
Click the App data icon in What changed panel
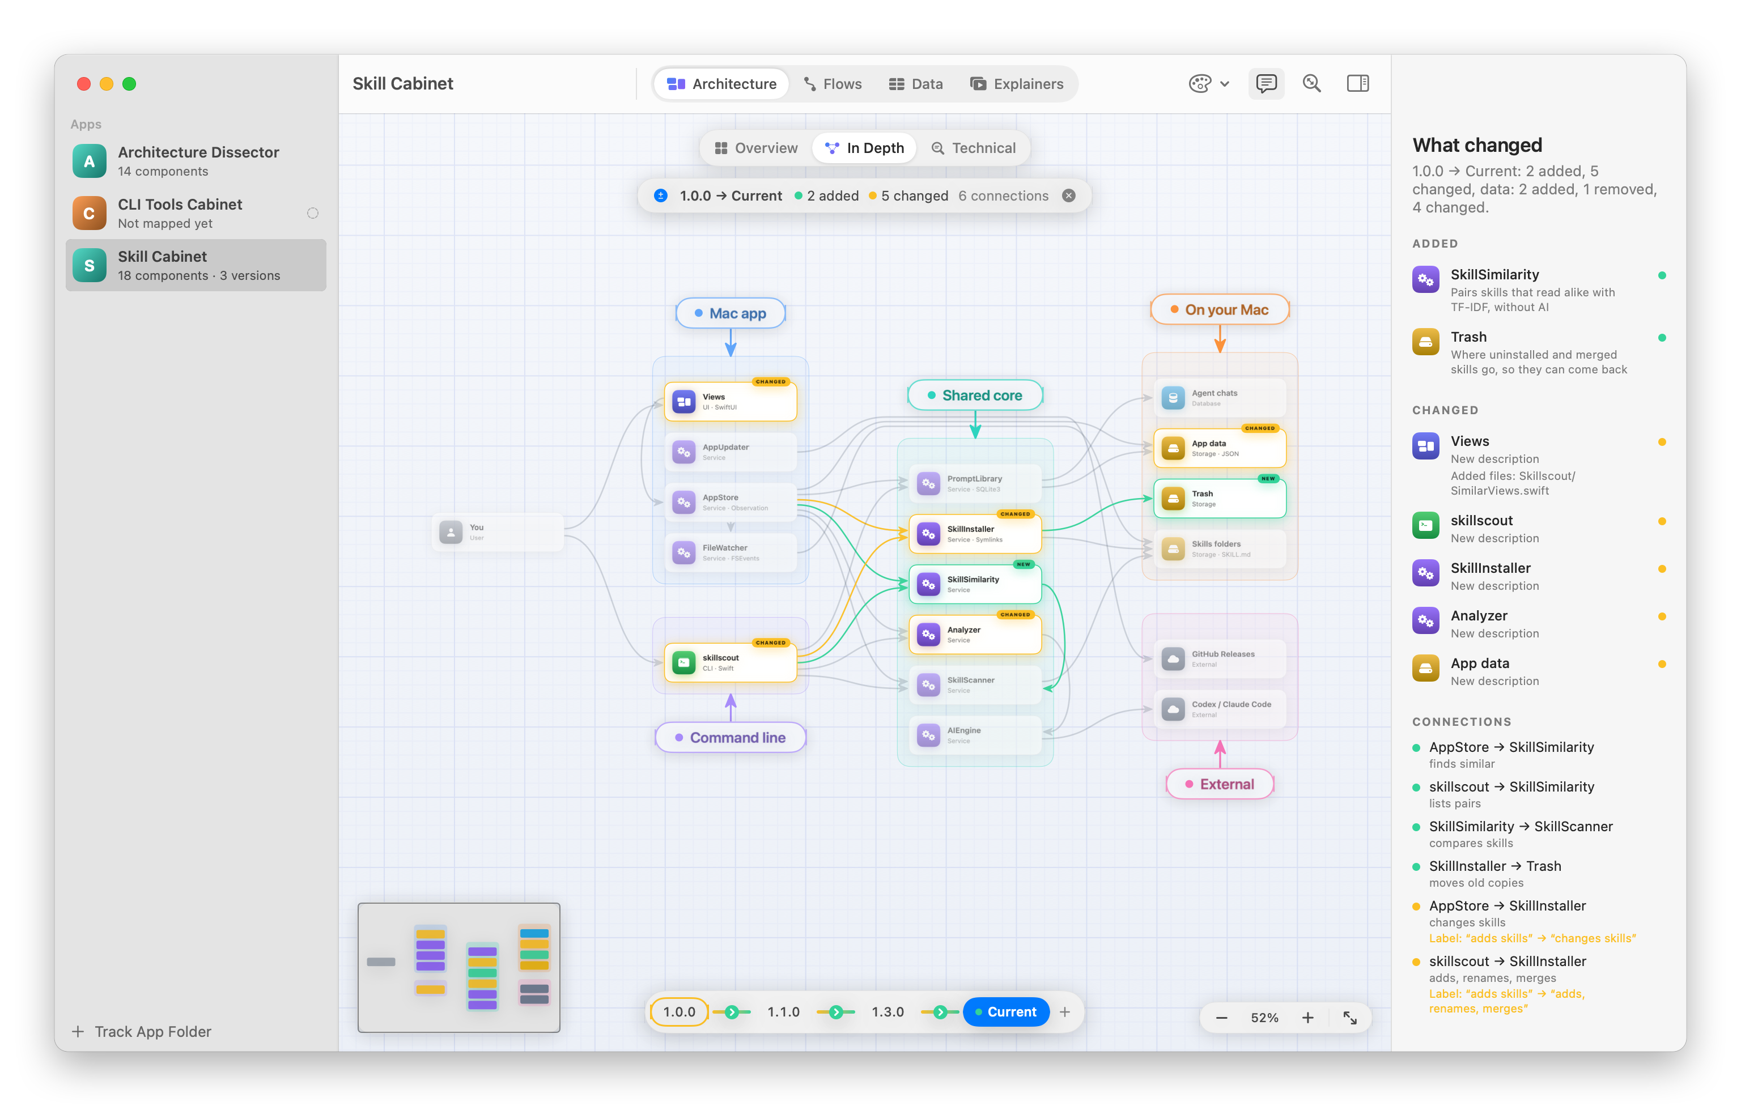tap(1425, 669)
